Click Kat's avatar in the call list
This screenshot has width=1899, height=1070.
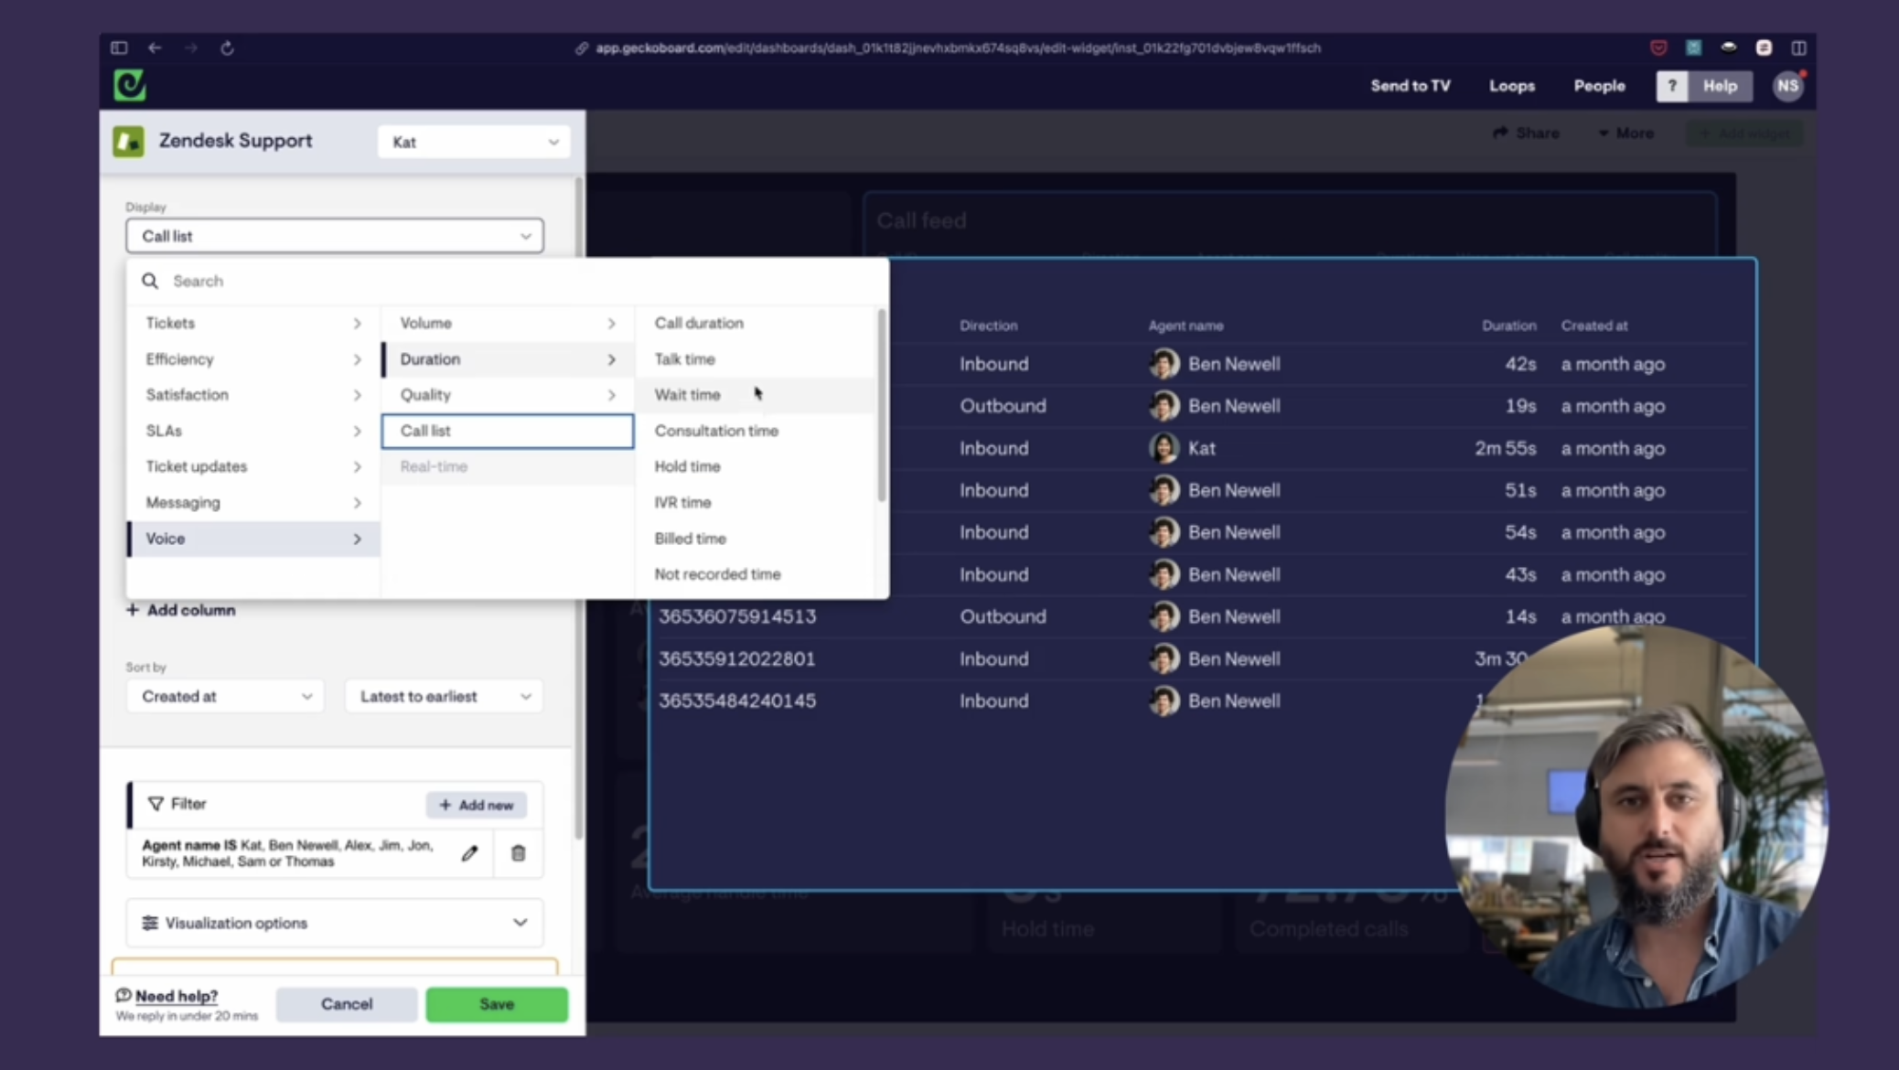[1164, 448]
